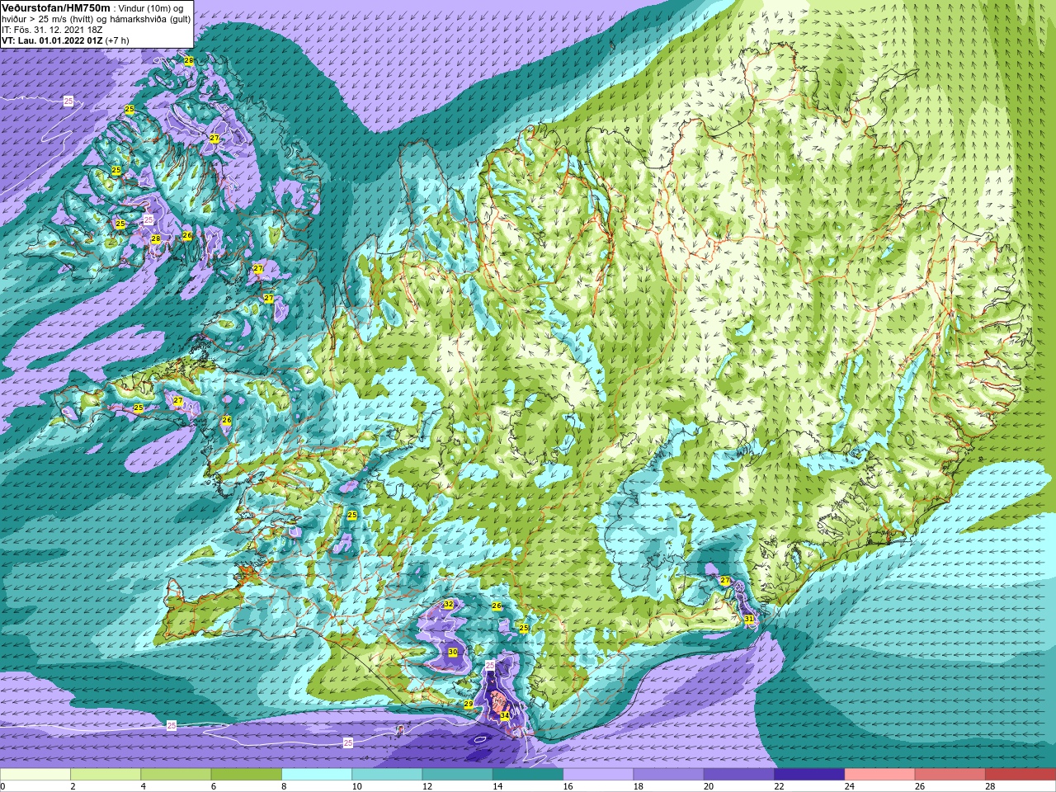Viewport: 1056px width, 792px height.
Task: Click the legend scale number 16
Action: (x=568, y=786)
